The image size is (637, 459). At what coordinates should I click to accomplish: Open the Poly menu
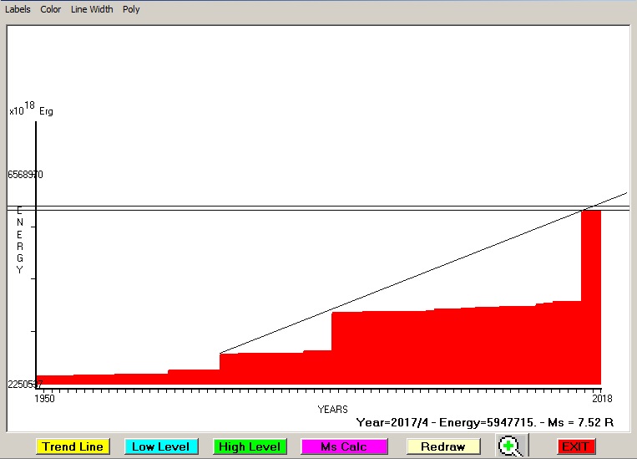tap(131, 9)
